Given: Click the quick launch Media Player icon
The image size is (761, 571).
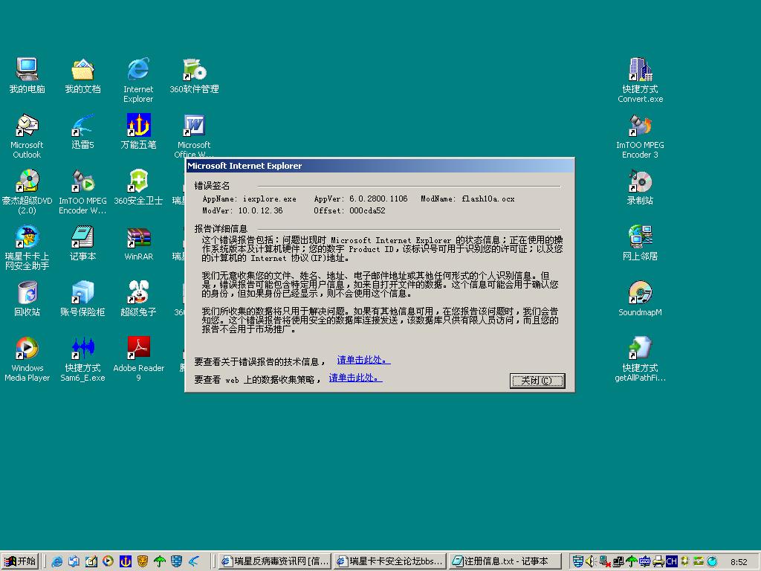Looking at the screenshot, I should pos(108,562).
